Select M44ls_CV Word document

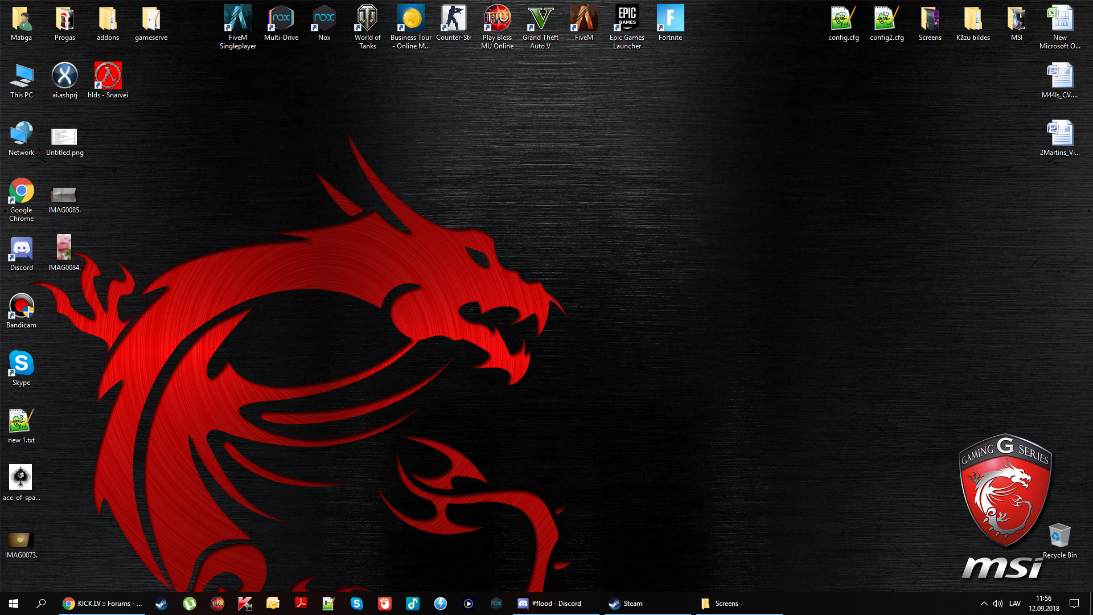[1060, 81]
